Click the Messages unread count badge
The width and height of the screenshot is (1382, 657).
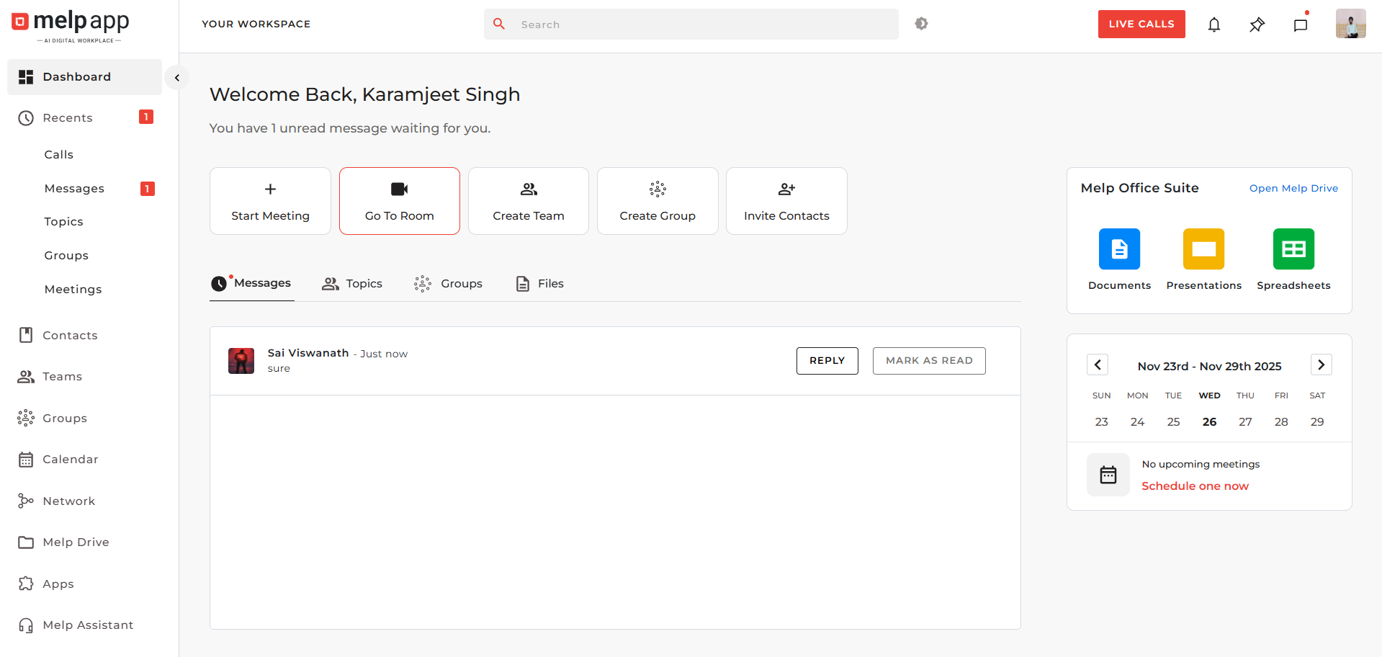(x=148, y=189)
